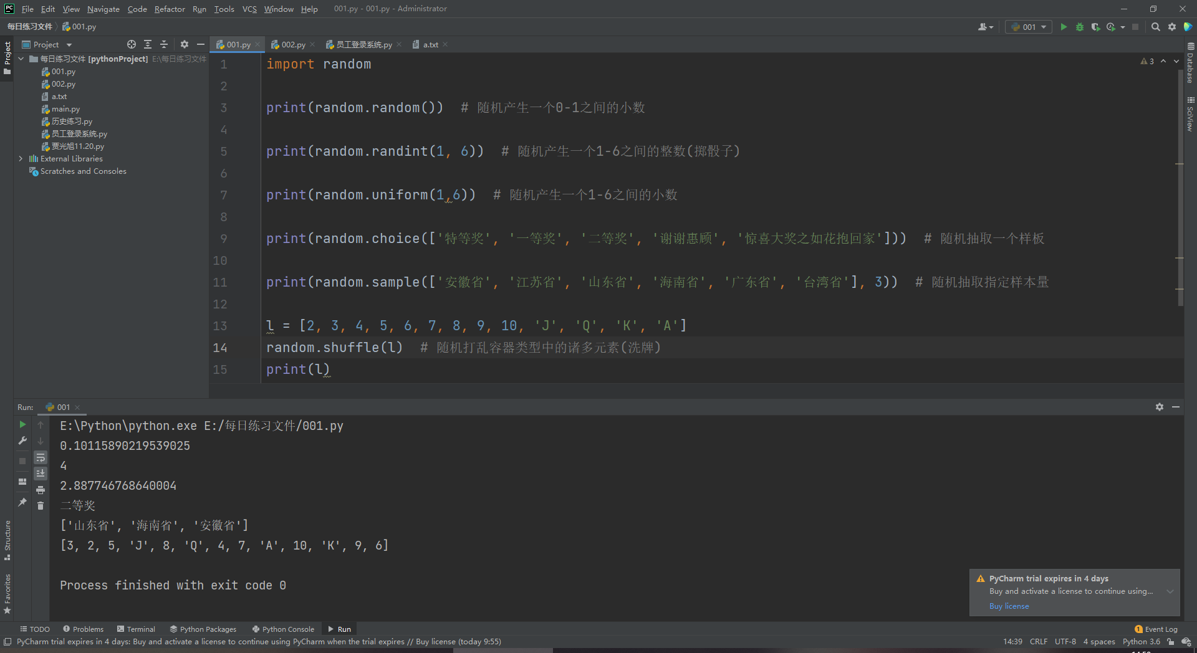Jump up the stack trace in Run output

[41, 424]
